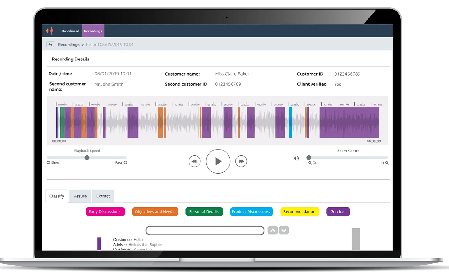
Task: Click the Playback Speed slider handle
Action: point(87,158)
